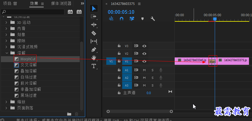252x121 pixels.
Task: Select the Ripple Edit tool
Action: coord(94,25)
